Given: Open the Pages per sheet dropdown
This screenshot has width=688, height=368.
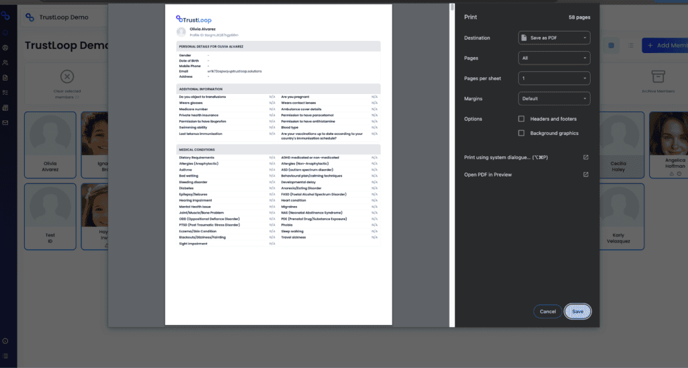Looking at the screenshot, I should point(554,79).
